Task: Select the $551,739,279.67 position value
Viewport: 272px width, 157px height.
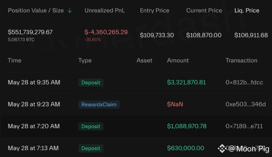Action: (30, 32)
